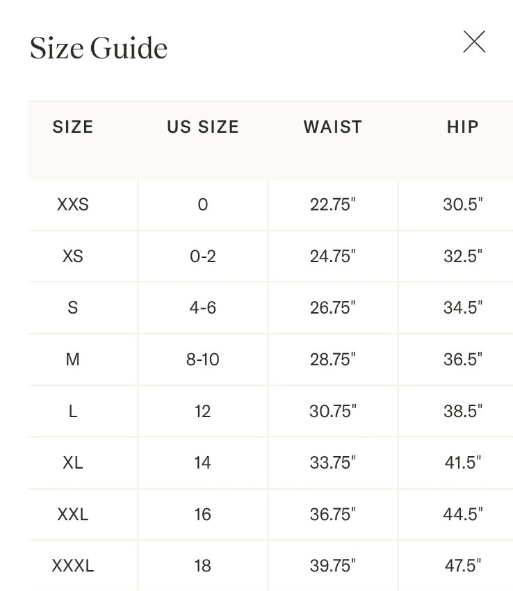Viewport: 513px width, 591px height.
Task: Click the WAIST column header
Action: (333, 127)
